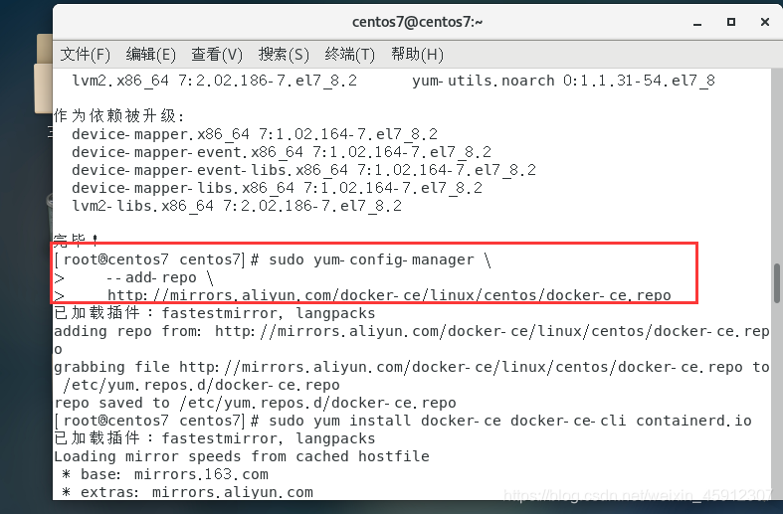Click the '/etc/yum.repos.d/docker-ce.repo' path after 'grabbing file'
Viewport: 783px width, 514px height.
pyautogui.click(x=201, y=385)
